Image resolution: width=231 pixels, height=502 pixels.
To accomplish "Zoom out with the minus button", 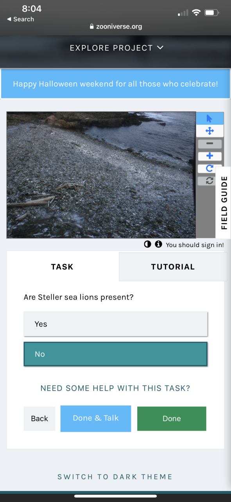I will pyautogui.click(x=210, y=144).
